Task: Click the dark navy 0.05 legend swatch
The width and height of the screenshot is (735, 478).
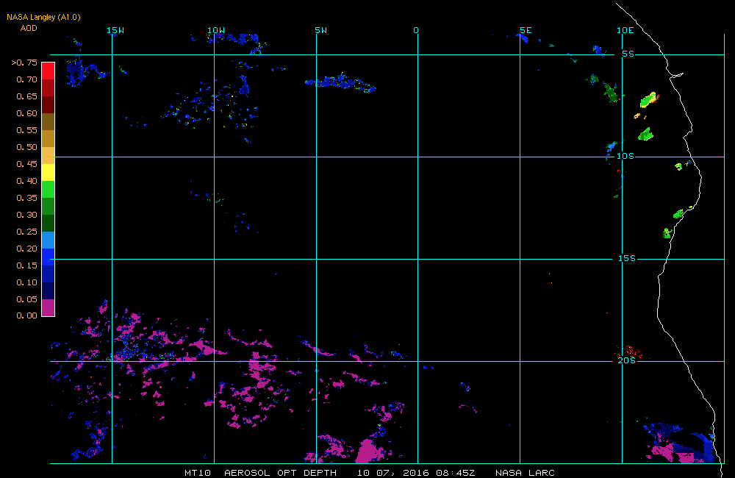Action: click(49, 290)
